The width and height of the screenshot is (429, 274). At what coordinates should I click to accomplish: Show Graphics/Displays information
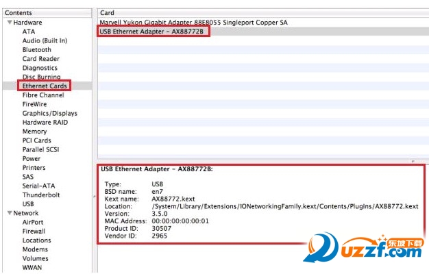pos(49,114)
